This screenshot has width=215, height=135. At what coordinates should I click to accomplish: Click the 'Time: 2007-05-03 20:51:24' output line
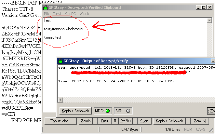pyautogui.click(x=116, y=81)
